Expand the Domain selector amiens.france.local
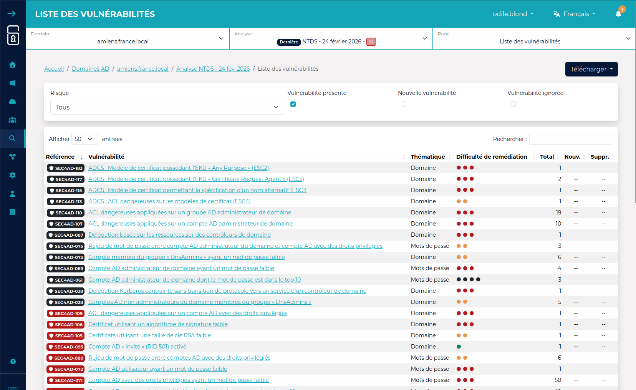Viewport: 636px width, 390px height. tap(127, 38)
